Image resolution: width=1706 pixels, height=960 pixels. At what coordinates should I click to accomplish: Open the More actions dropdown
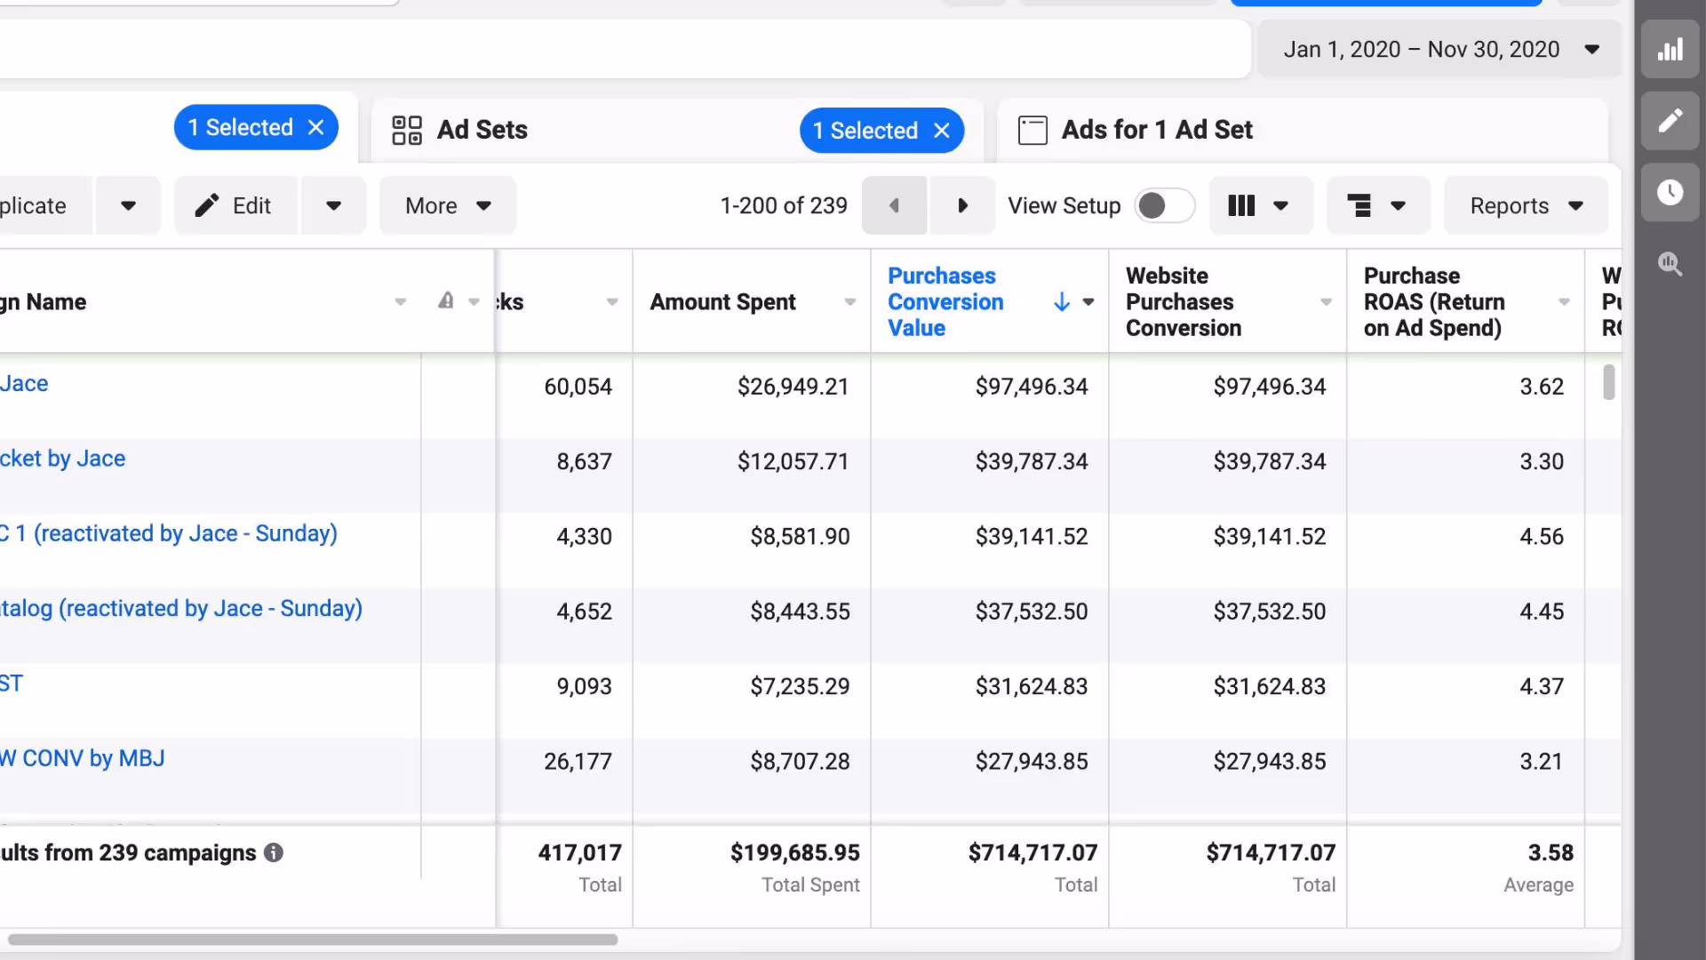(447, 206)
